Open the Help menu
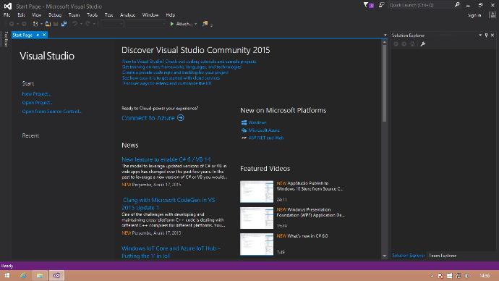Viewport: 499px width, 281px height. (170, 15)
